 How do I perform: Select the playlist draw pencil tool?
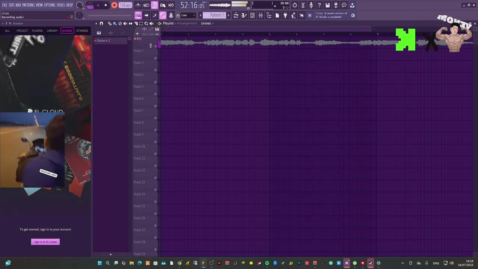[x=109, y=23]
